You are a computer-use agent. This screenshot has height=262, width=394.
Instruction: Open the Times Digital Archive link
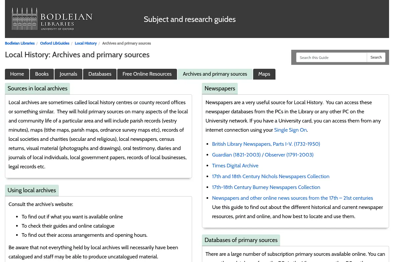pyautogui.click(x=235, y=166)
